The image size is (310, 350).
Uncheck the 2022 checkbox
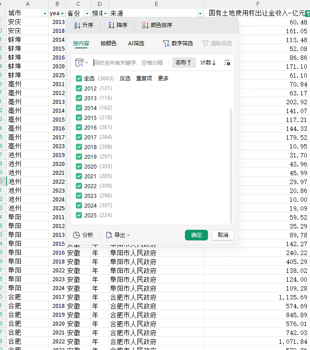[79, 186]
